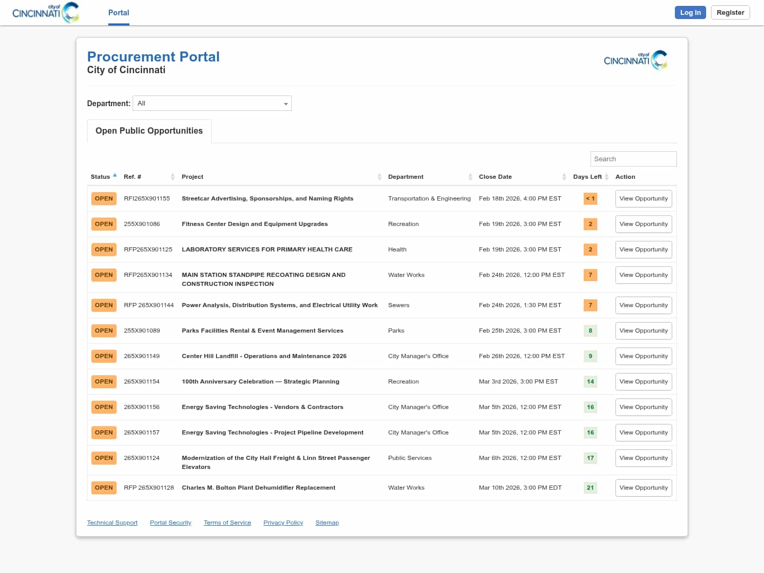The height and width of the screenshot is (573, 764).
Task: Sort by Ref. # column sort arrows
Action: [172, 177]
